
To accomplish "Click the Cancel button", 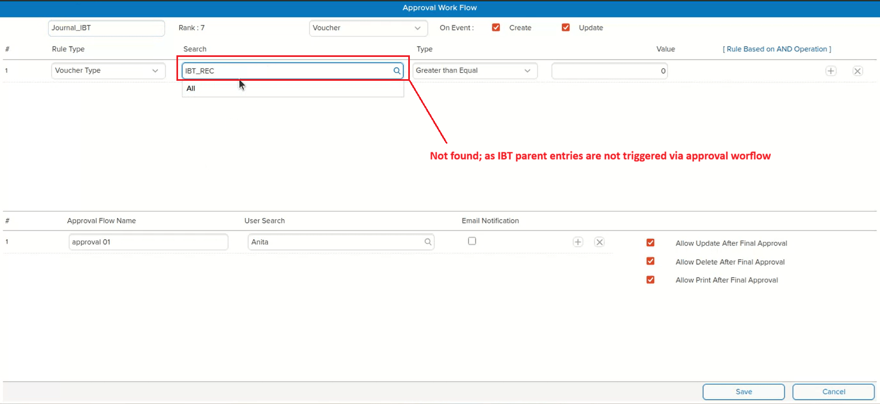I will click(x=833, y=392).
